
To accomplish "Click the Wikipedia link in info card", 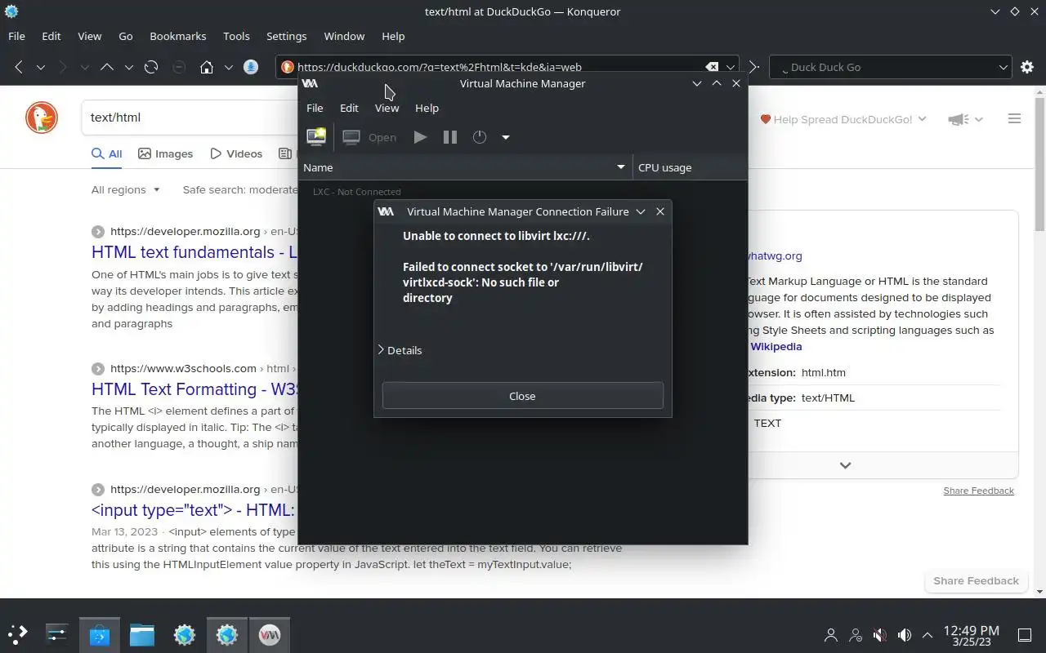I will [x=776, y=346].
